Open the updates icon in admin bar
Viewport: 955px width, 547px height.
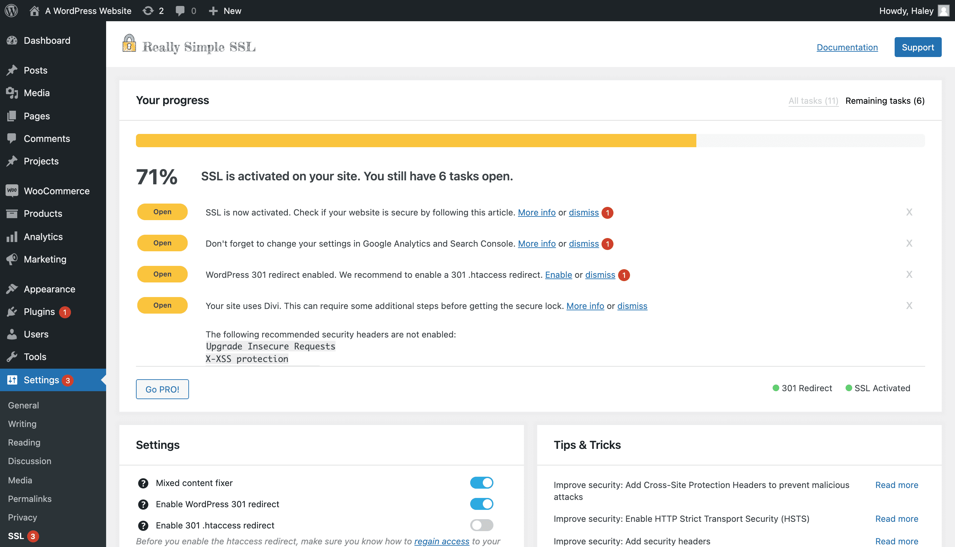click(x=149, y=11)
